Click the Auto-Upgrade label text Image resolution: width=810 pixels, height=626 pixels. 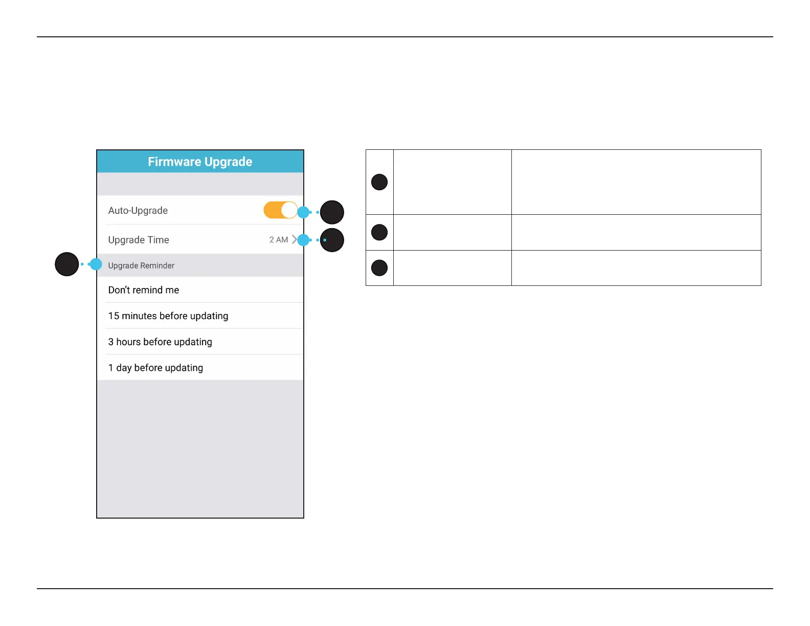pyautogui.click(x=138, y=211)
